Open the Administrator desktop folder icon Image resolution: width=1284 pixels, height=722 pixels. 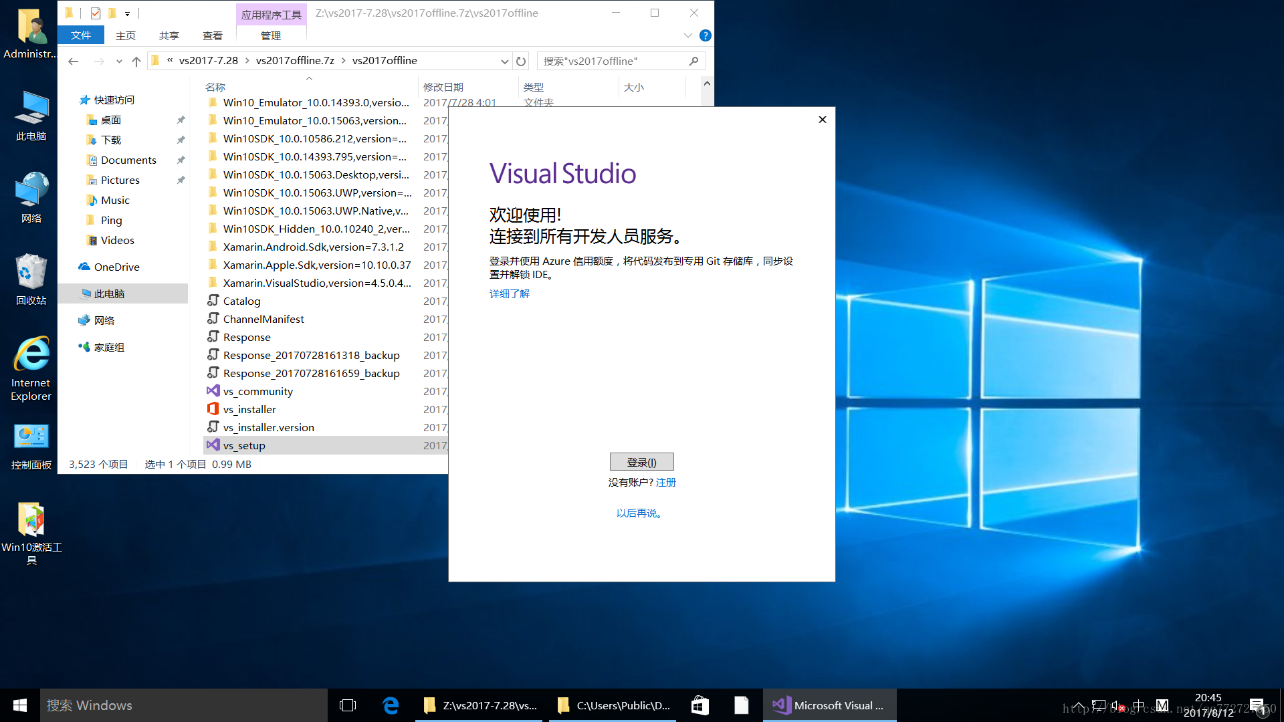coord(31,33)
